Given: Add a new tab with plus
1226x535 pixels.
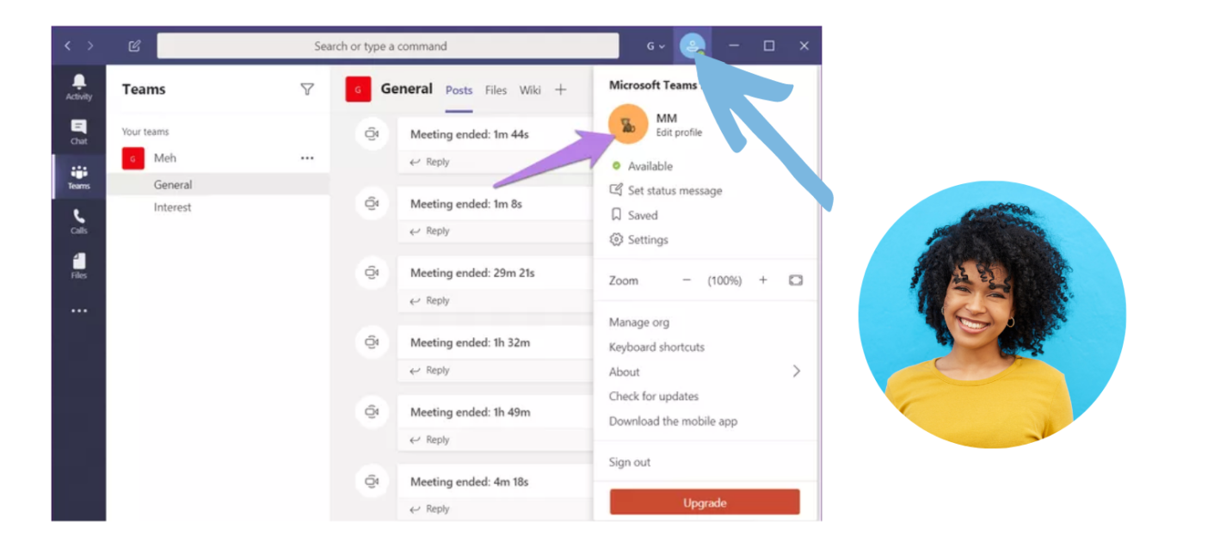Looking at the screenshot, I should point(560,89).
